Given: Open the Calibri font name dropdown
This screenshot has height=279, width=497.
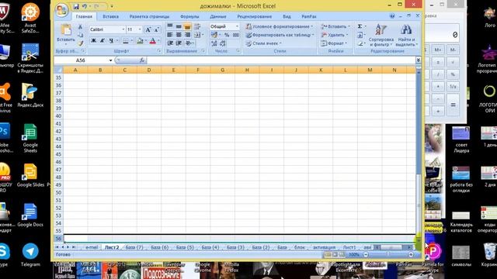Looking at the screenshot, I should [123, 29].
